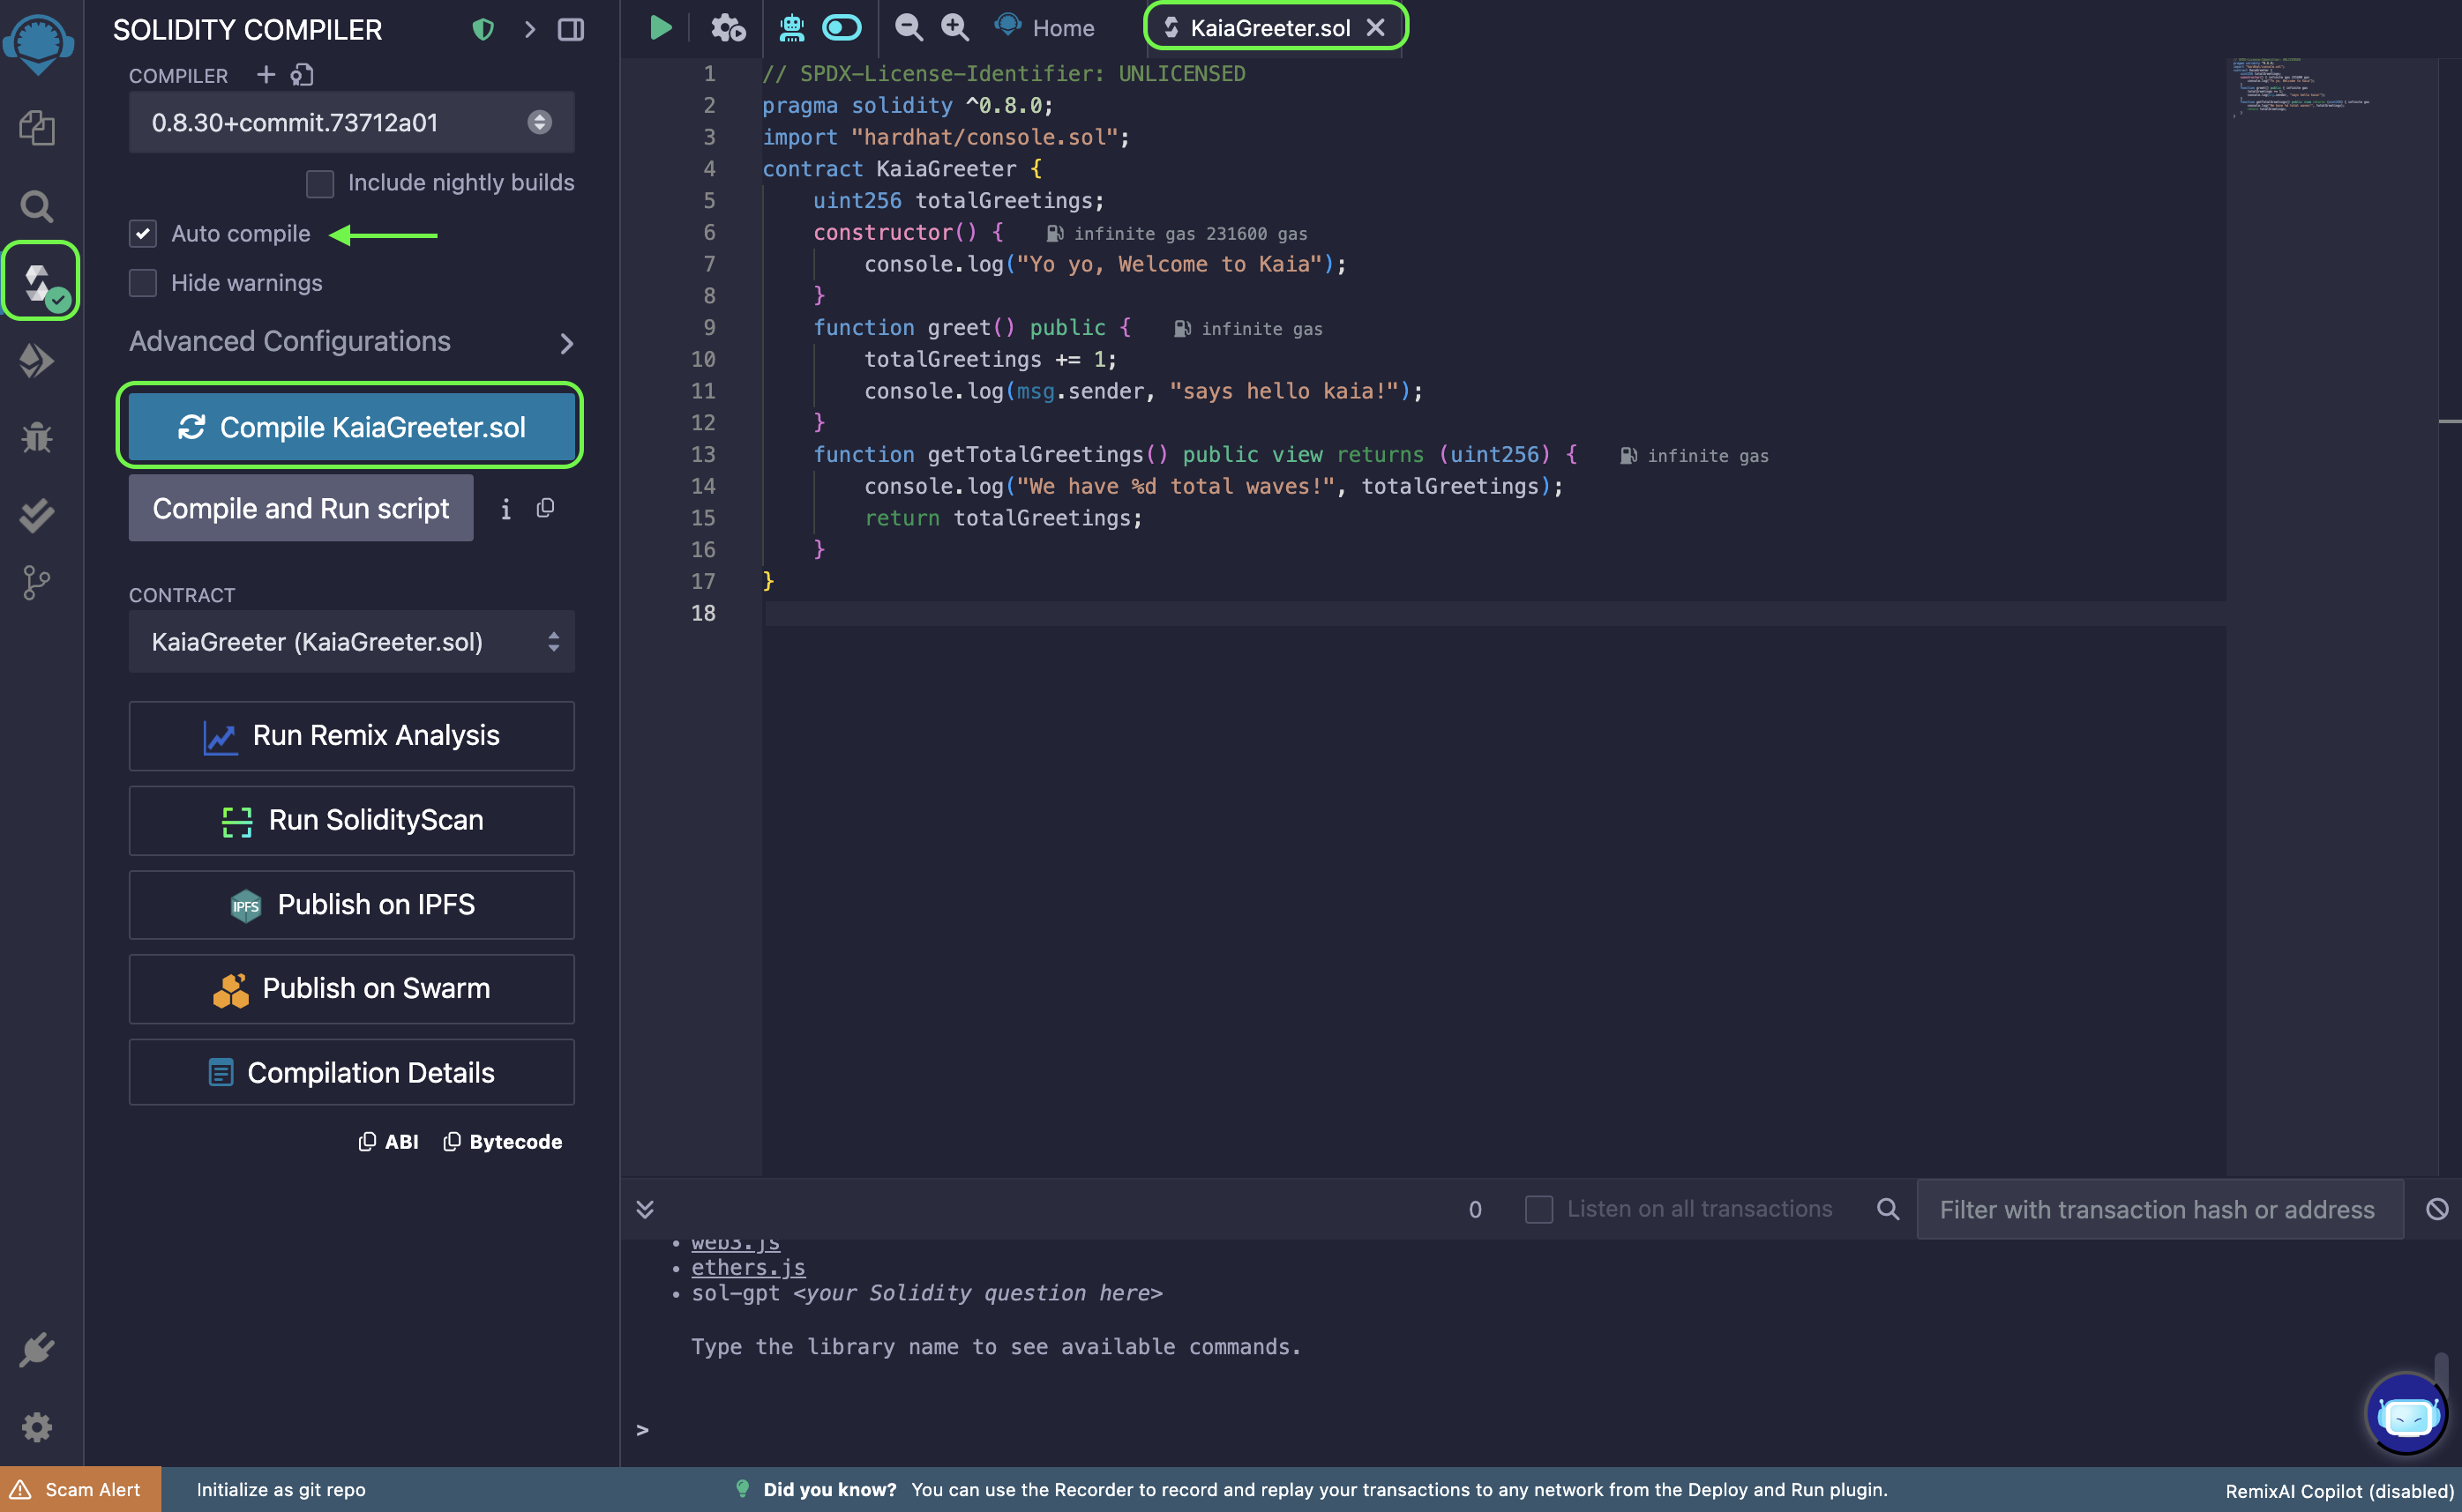Open the Solidity unit testing checkmark icon
The height and width of the screenshot is (1512, 2462).
tap(37, 515)
